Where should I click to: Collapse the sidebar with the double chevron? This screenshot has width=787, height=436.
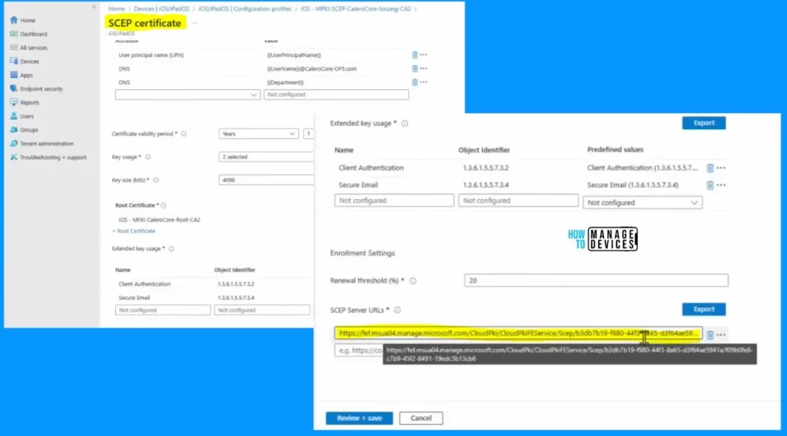point(94,7)
